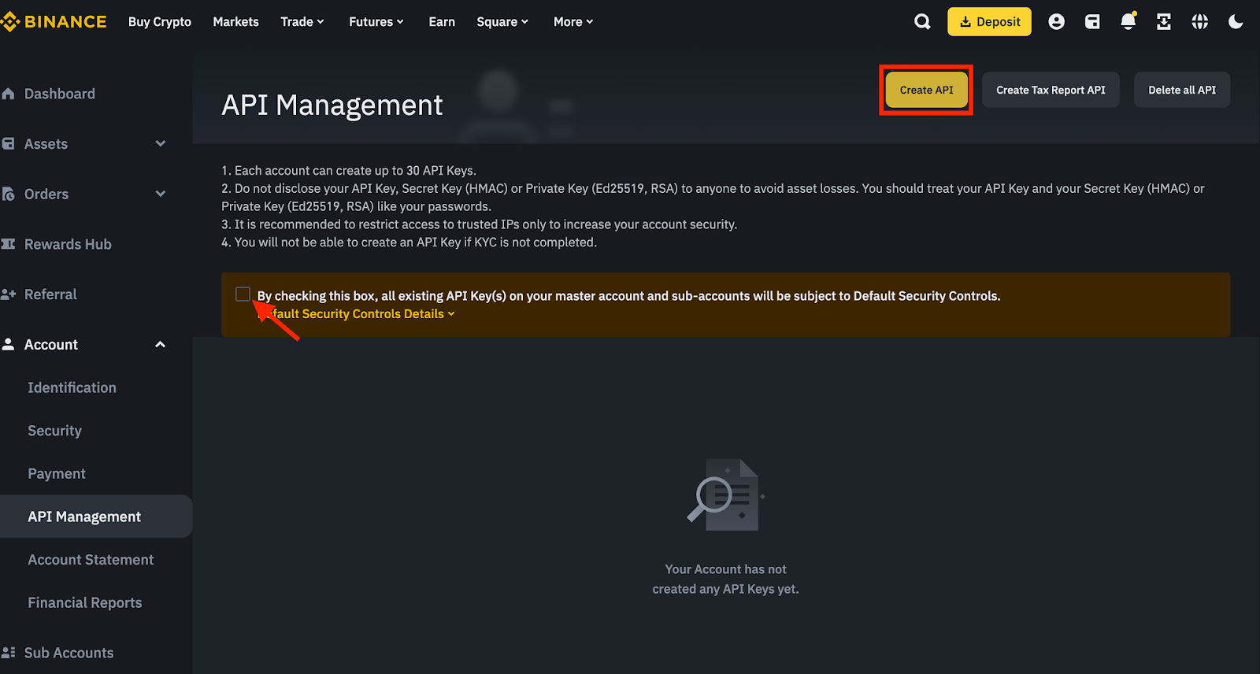The image size is (1260, 674).
Task: Open Dashboard from the sidebar
Action: [60, 94]
